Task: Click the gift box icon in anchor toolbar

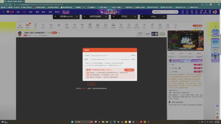Action: (x=59, y=25)
